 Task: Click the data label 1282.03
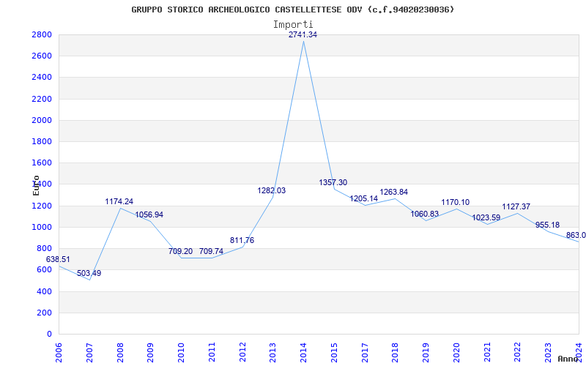271,190
